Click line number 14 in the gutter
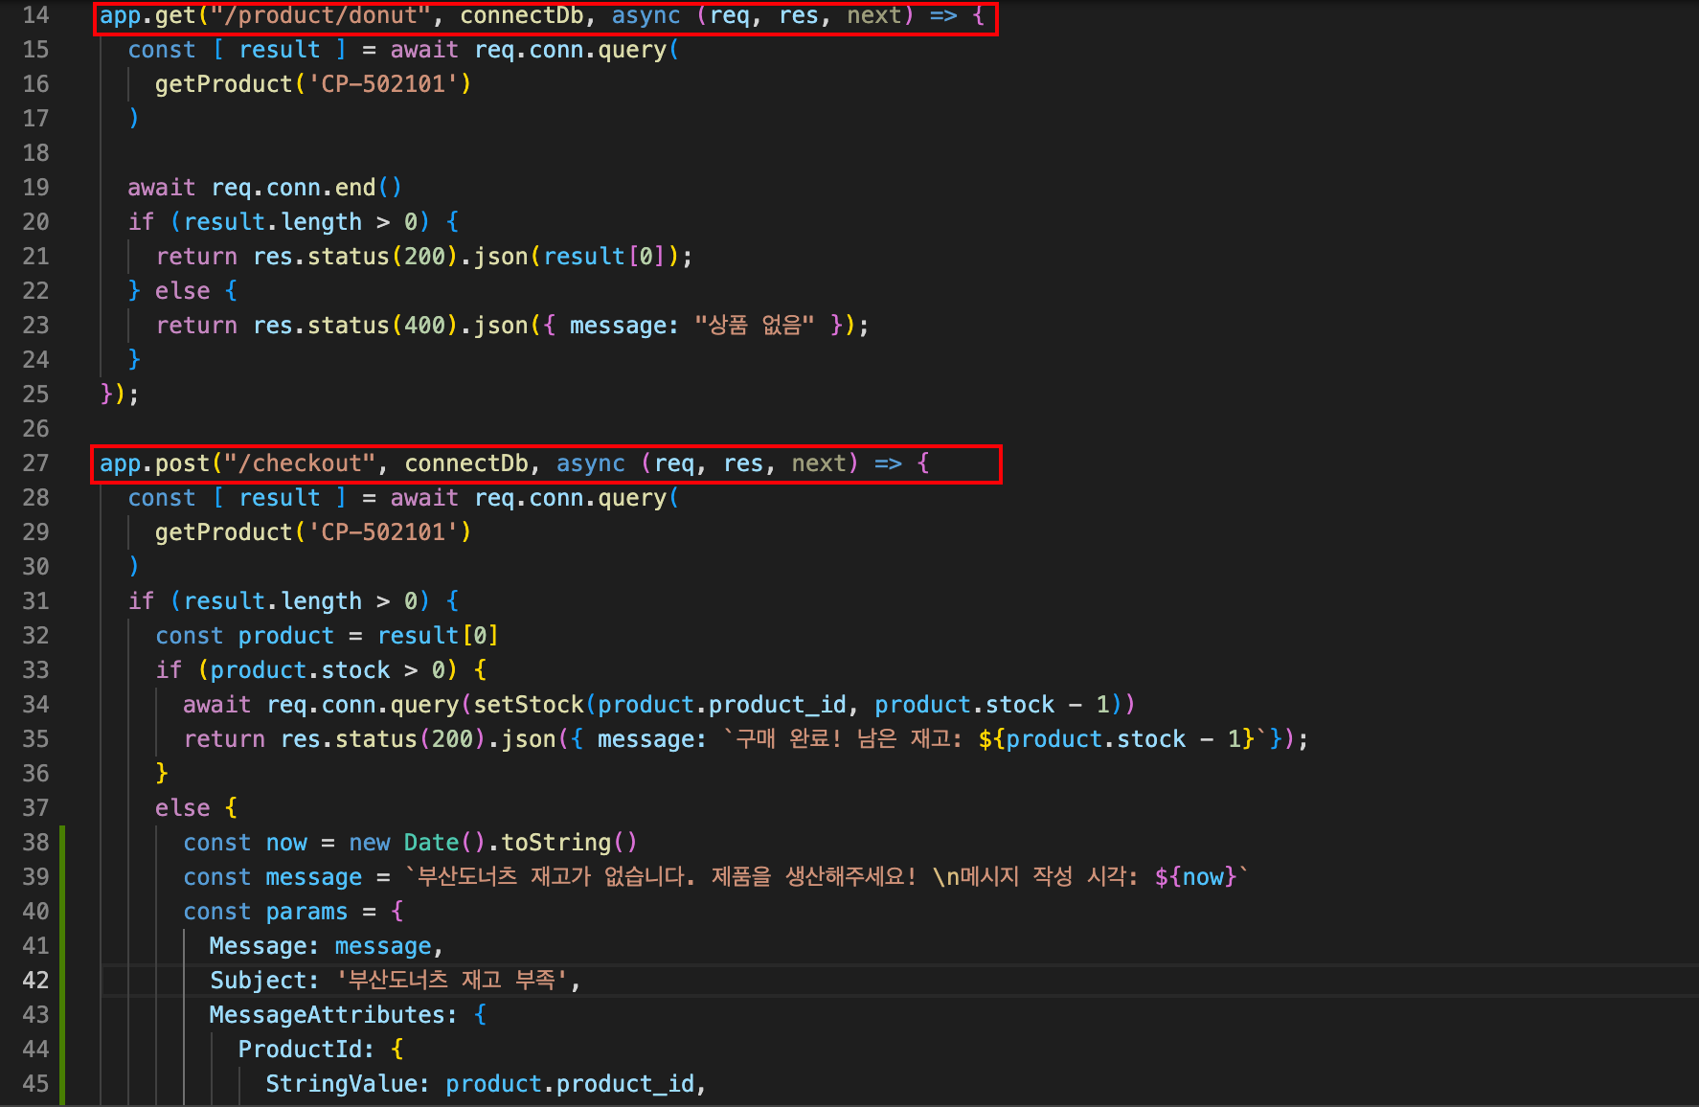The width and height of the screenshot is (1699, 1107). pos(35,15)
